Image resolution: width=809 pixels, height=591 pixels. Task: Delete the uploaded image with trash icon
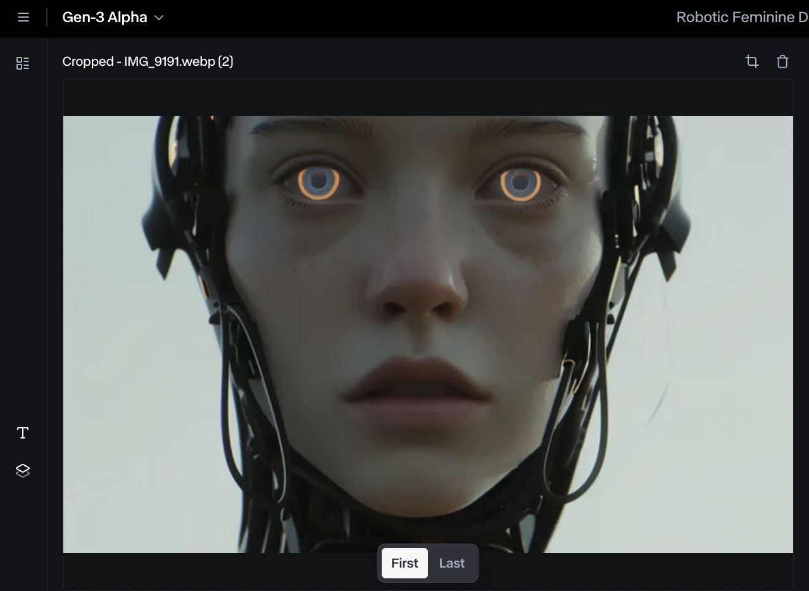[782, 61]
